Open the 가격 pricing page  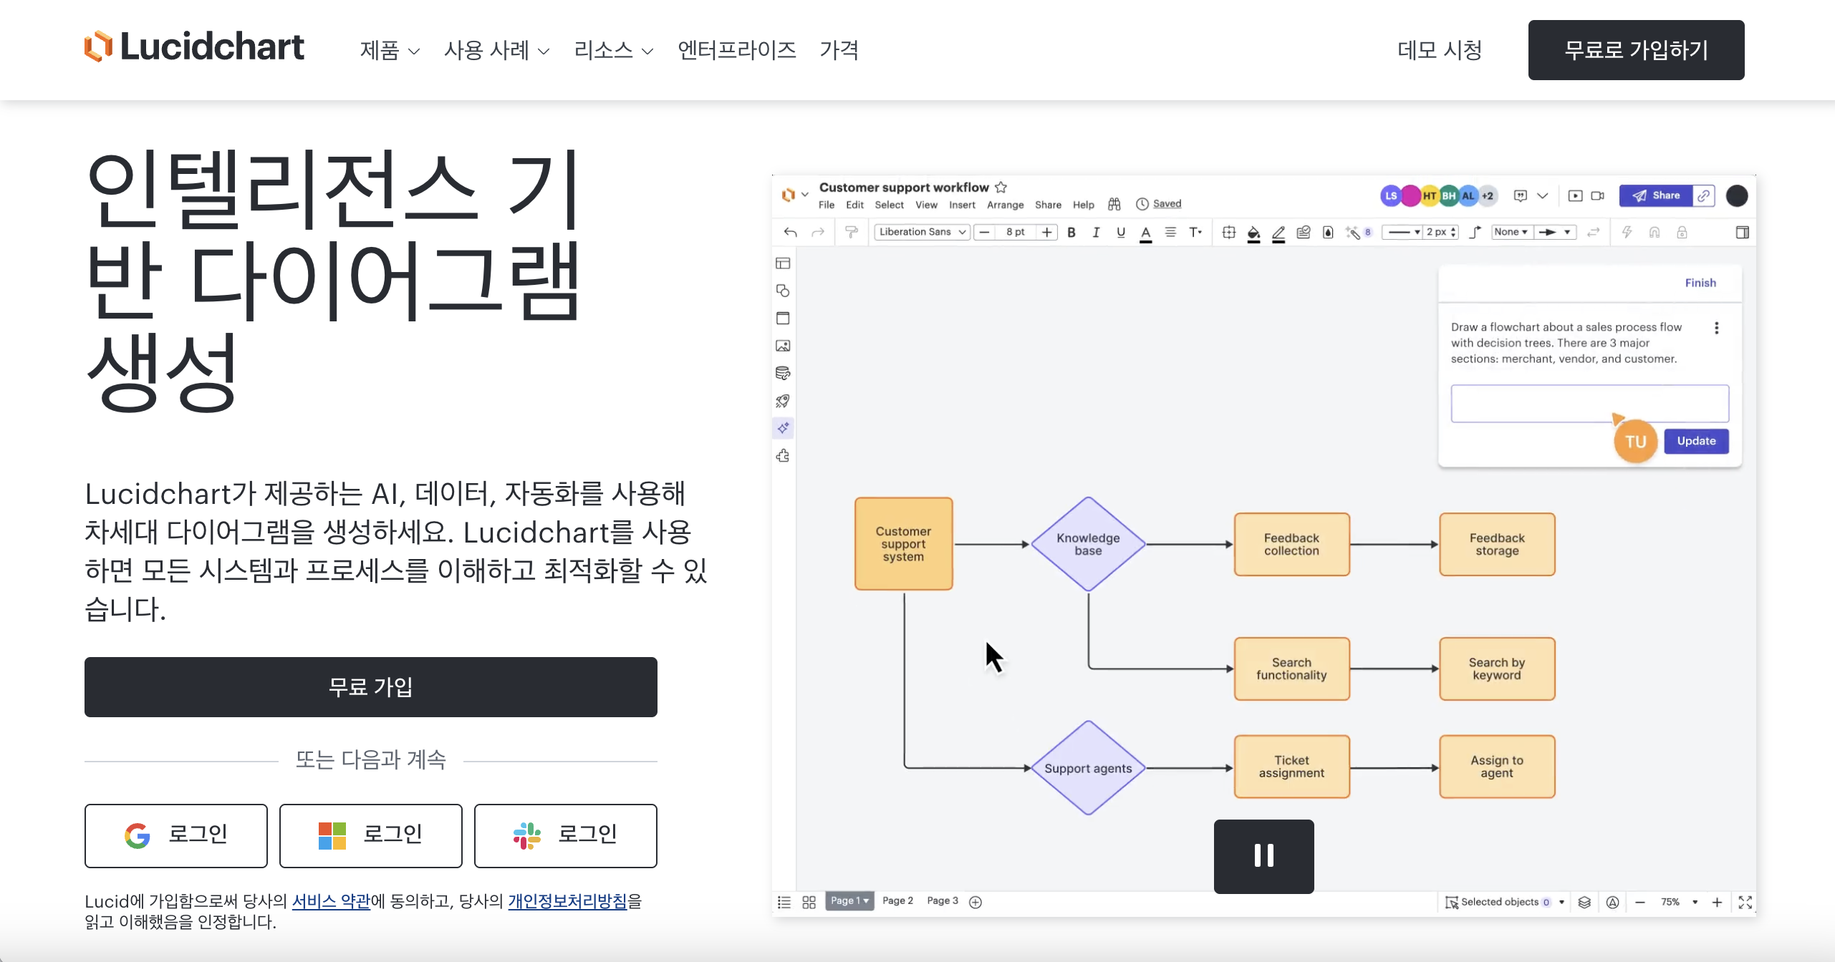[839, 50]
